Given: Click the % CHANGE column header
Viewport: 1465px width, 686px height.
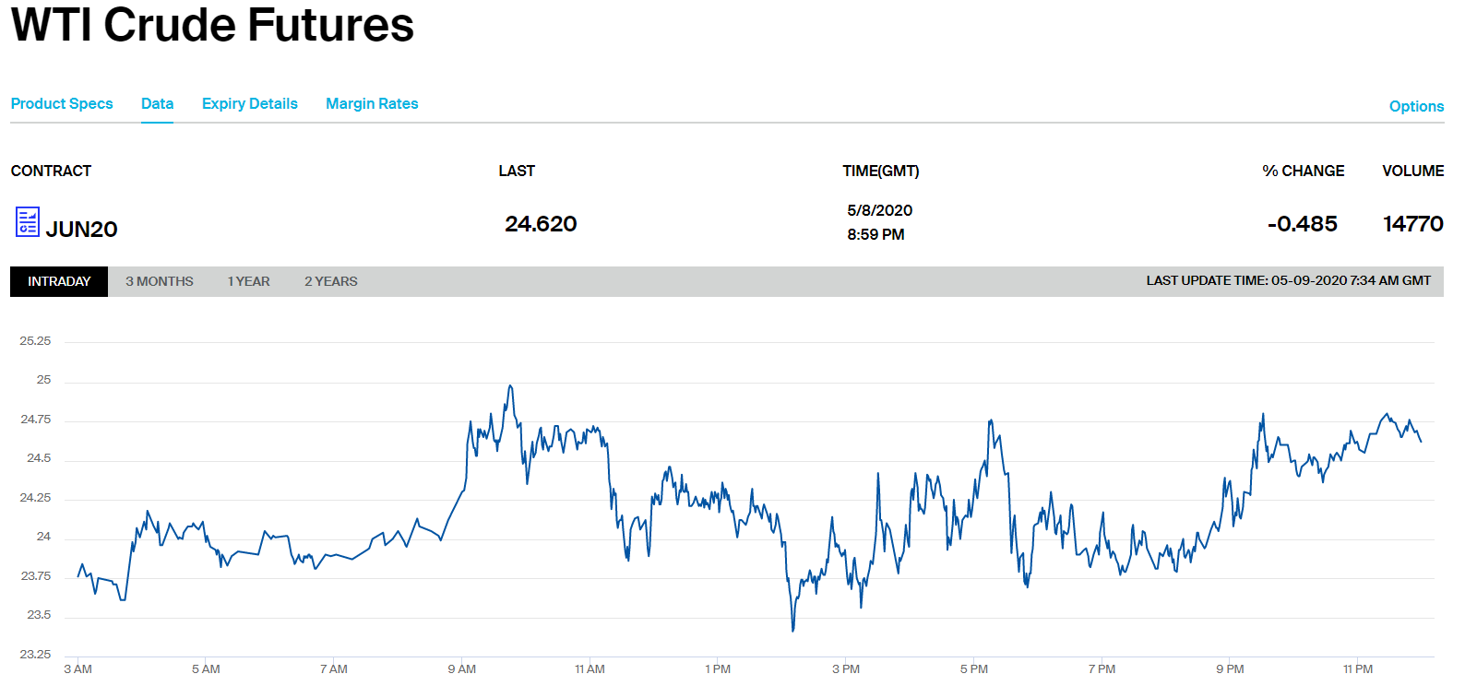Looking at the screenshot, I should (1304, 171).
